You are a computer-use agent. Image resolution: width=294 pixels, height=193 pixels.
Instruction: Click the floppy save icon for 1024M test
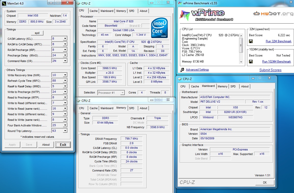click(251, 62)
